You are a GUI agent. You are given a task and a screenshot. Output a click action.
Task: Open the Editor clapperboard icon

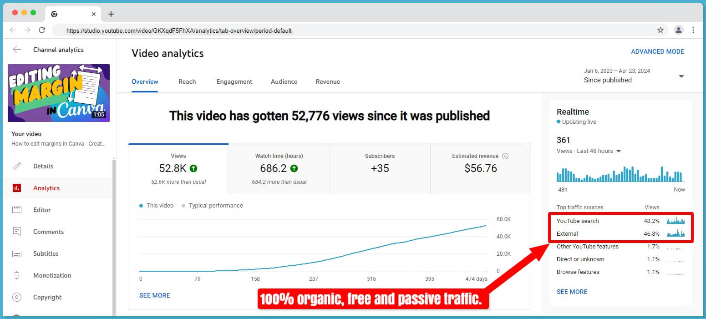coord(17,210)
